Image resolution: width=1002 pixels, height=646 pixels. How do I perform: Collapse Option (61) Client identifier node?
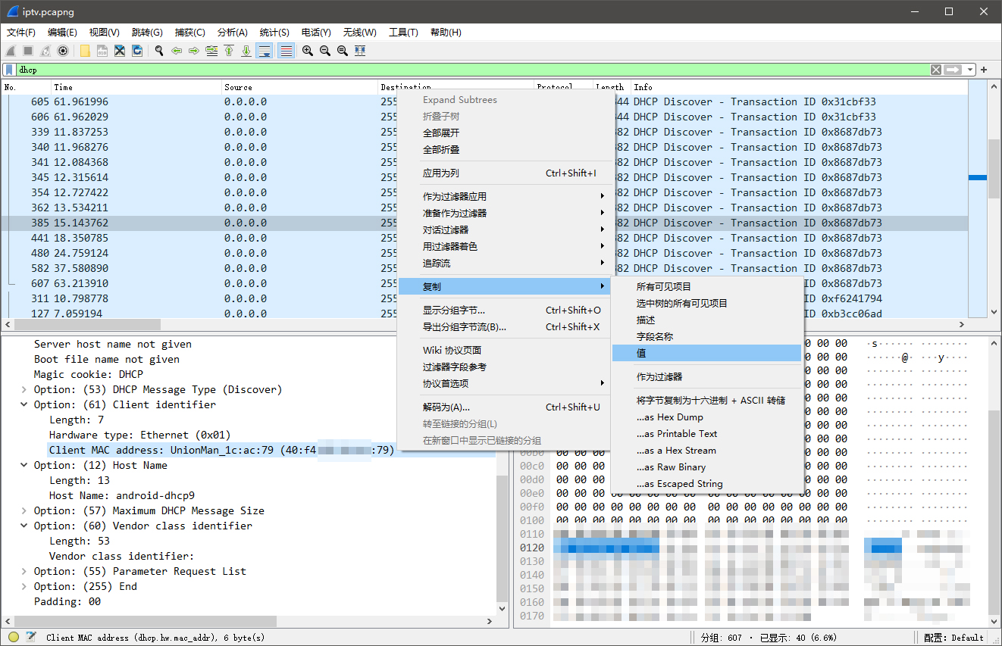pyautogui.click(x=24, y=404)
